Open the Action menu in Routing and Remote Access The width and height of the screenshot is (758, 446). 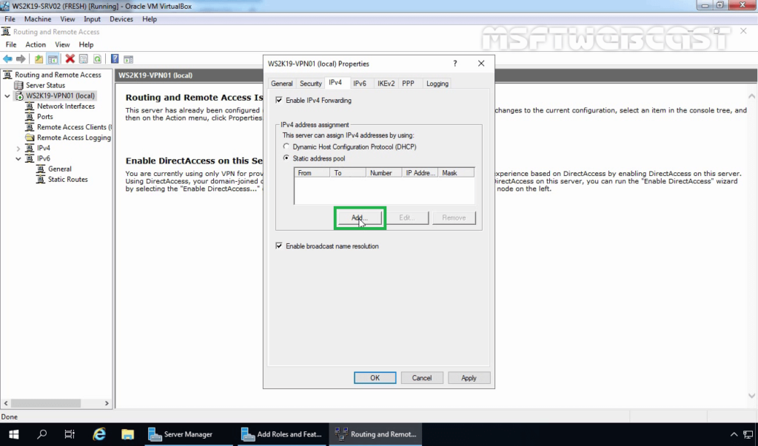tap(36, 44)
